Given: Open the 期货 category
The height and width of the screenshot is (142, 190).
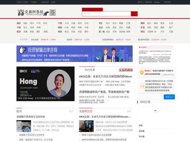Looking at the screenshot, I should point(60,32).
